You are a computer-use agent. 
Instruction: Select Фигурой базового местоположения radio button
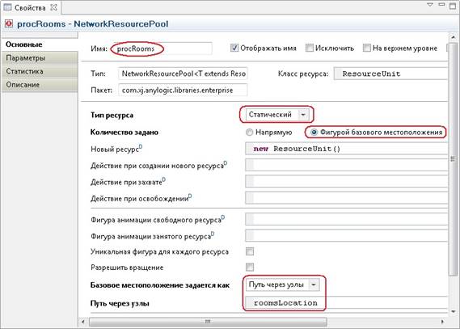pyautogui.click(x=314, y=133)
